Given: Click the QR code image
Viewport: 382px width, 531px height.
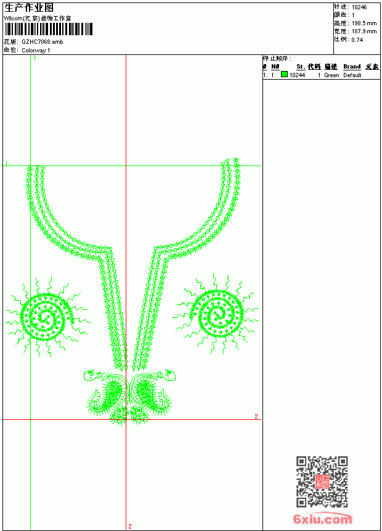Looking at the screenshot, I should (322, 482).
